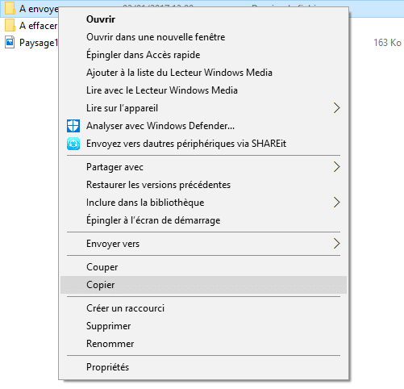404x389 pixels.
Task: Click the Paysage1 image file icon
Action: coord(10,43)
